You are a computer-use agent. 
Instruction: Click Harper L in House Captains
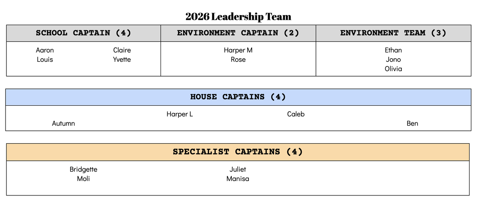tap(180, 114)
